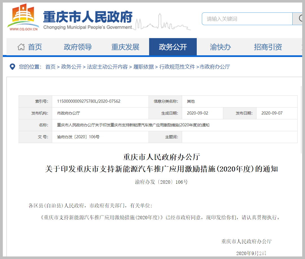This screenshot has width=305, height=259.
Task: Open the 招商引资 navigation tab
Action: (268, 47)
